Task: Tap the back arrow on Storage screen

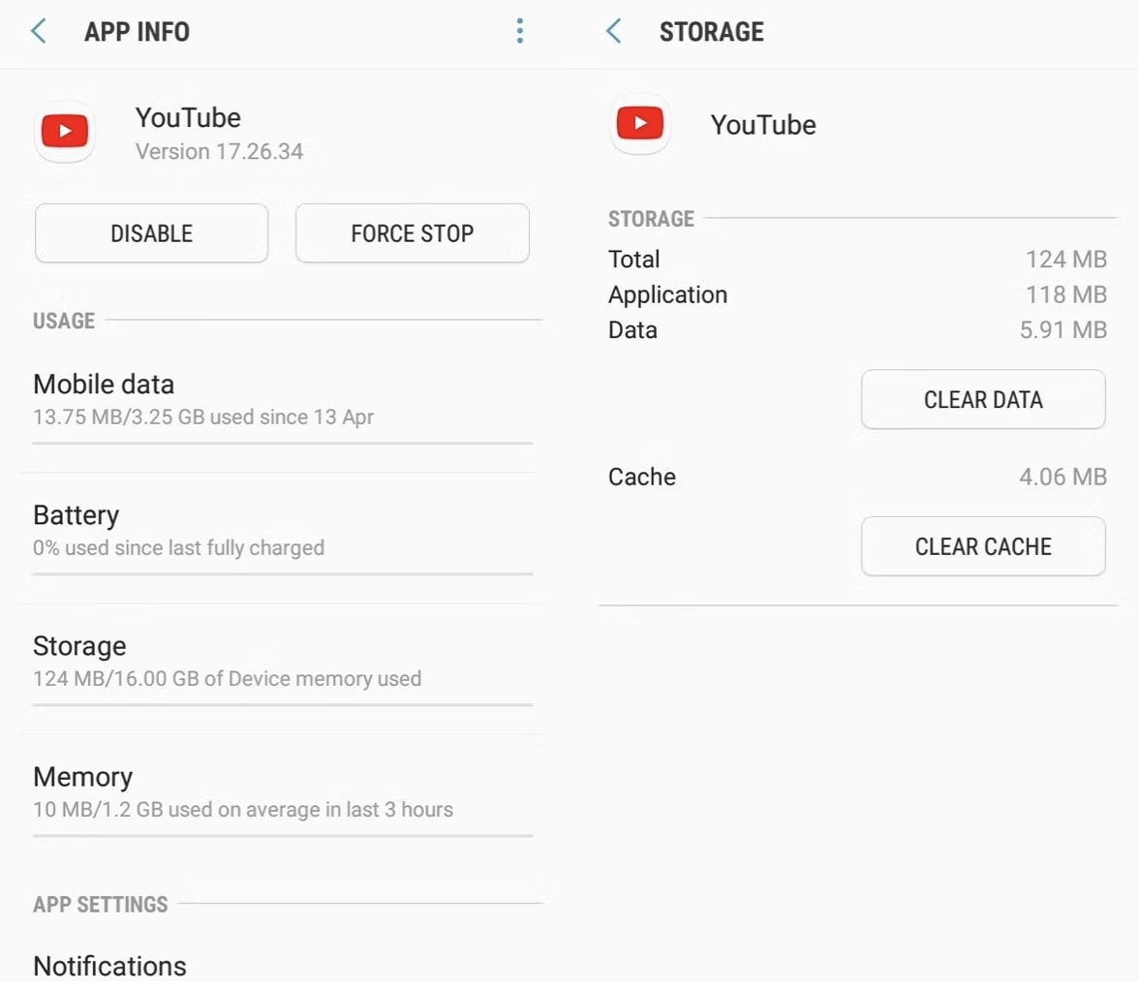Action: coord(611,31)
